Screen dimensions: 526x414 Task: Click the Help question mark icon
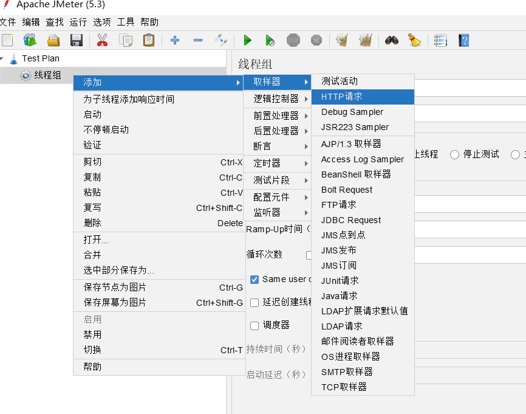pos(463,40)
